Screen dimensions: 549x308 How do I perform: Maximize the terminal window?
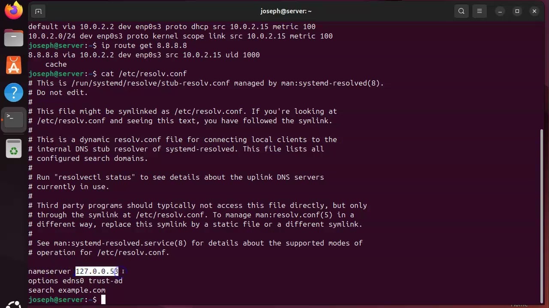pyautogui.click(x=517, y=11)
